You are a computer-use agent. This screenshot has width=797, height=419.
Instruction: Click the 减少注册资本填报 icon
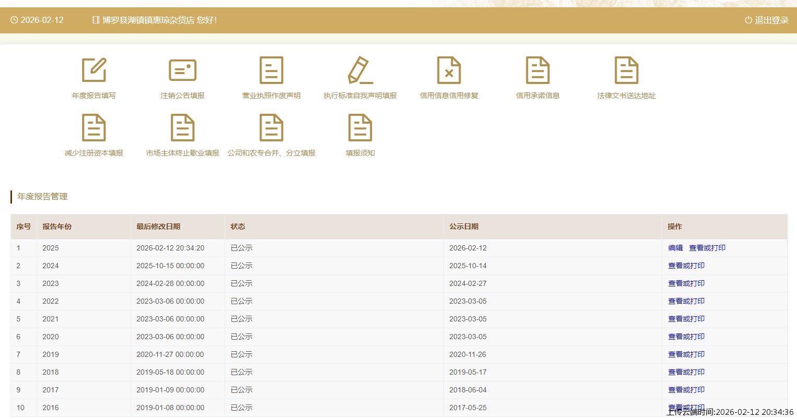pos(94,128)
